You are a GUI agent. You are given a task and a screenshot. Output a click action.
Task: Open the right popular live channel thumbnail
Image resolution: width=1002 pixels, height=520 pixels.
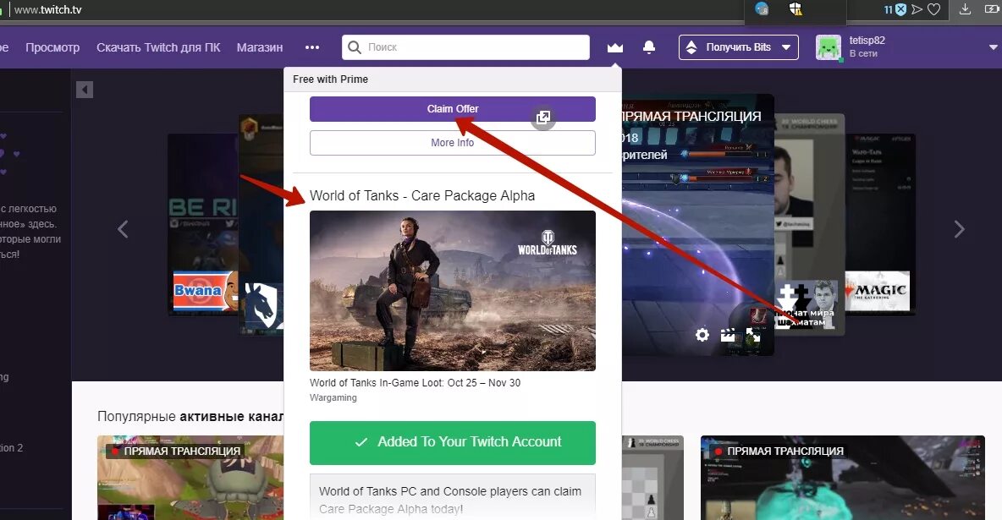coord(842,478)
